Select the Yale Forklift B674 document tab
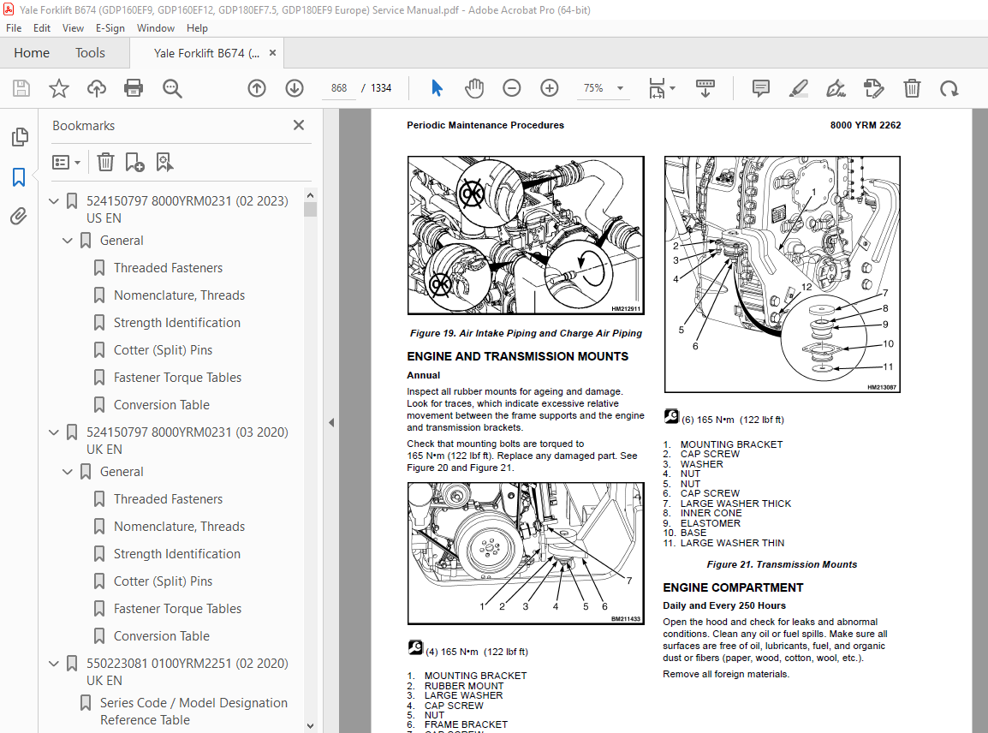The height and width of the screenshot is (733, 988). [206, 54]
